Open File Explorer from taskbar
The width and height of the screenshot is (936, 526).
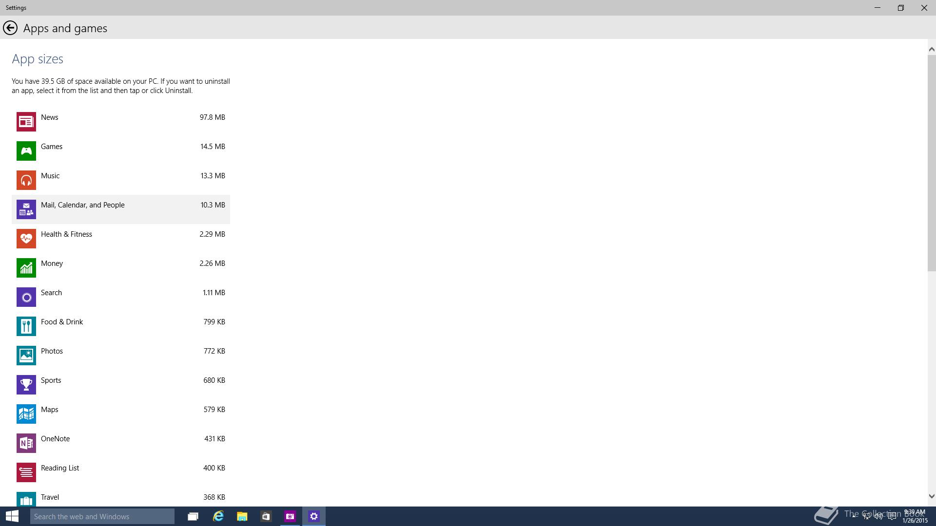[242, 516]
